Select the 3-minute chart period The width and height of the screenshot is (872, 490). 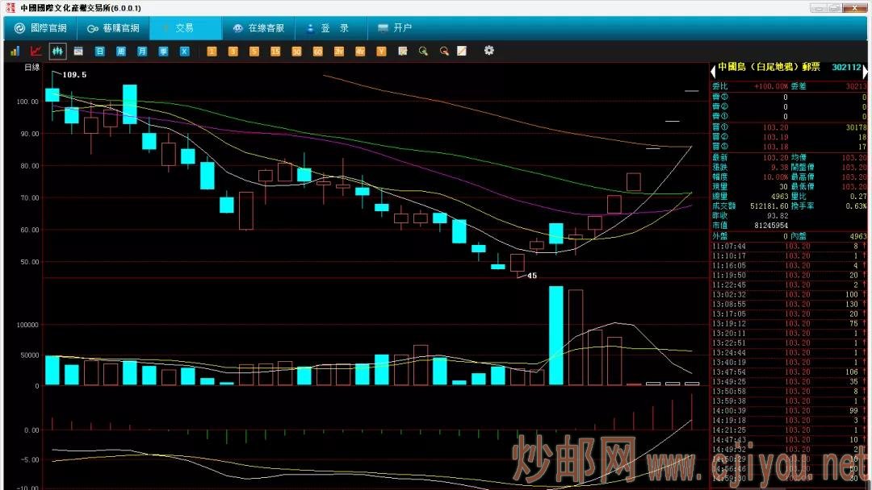(x=233, y=51)
